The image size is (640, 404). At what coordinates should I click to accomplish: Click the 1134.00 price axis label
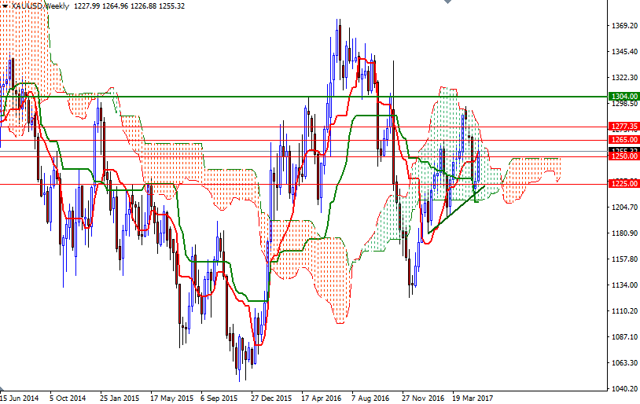624,285
